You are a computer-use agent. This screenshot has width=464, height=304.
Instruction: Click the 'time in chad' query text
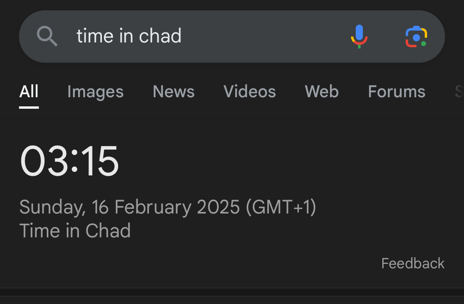[x=129, y=36]
